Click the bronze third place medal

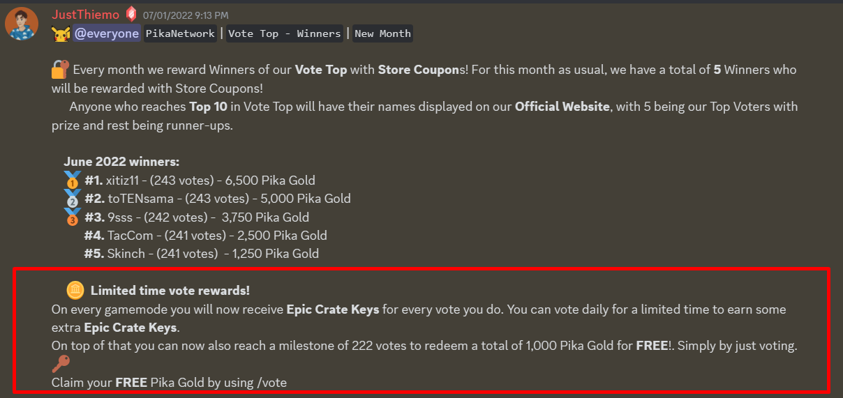point(73,217)
